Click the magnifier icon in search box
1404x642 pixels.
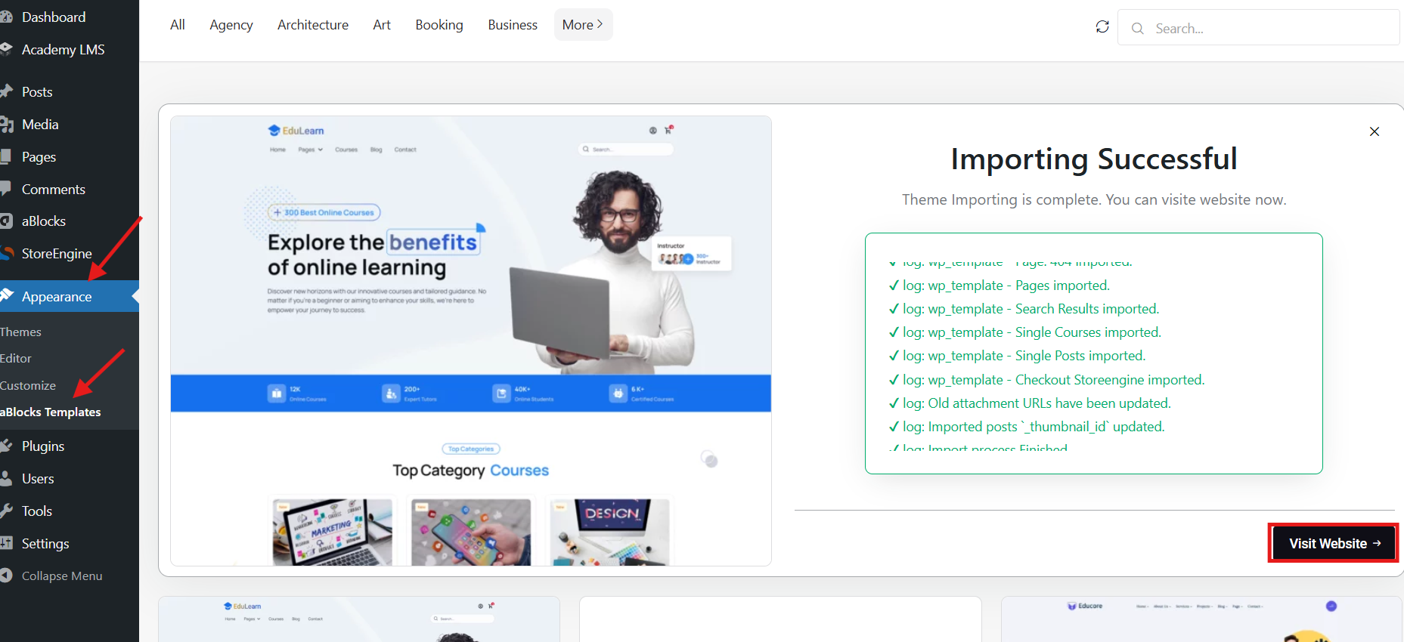point(1137,29)
